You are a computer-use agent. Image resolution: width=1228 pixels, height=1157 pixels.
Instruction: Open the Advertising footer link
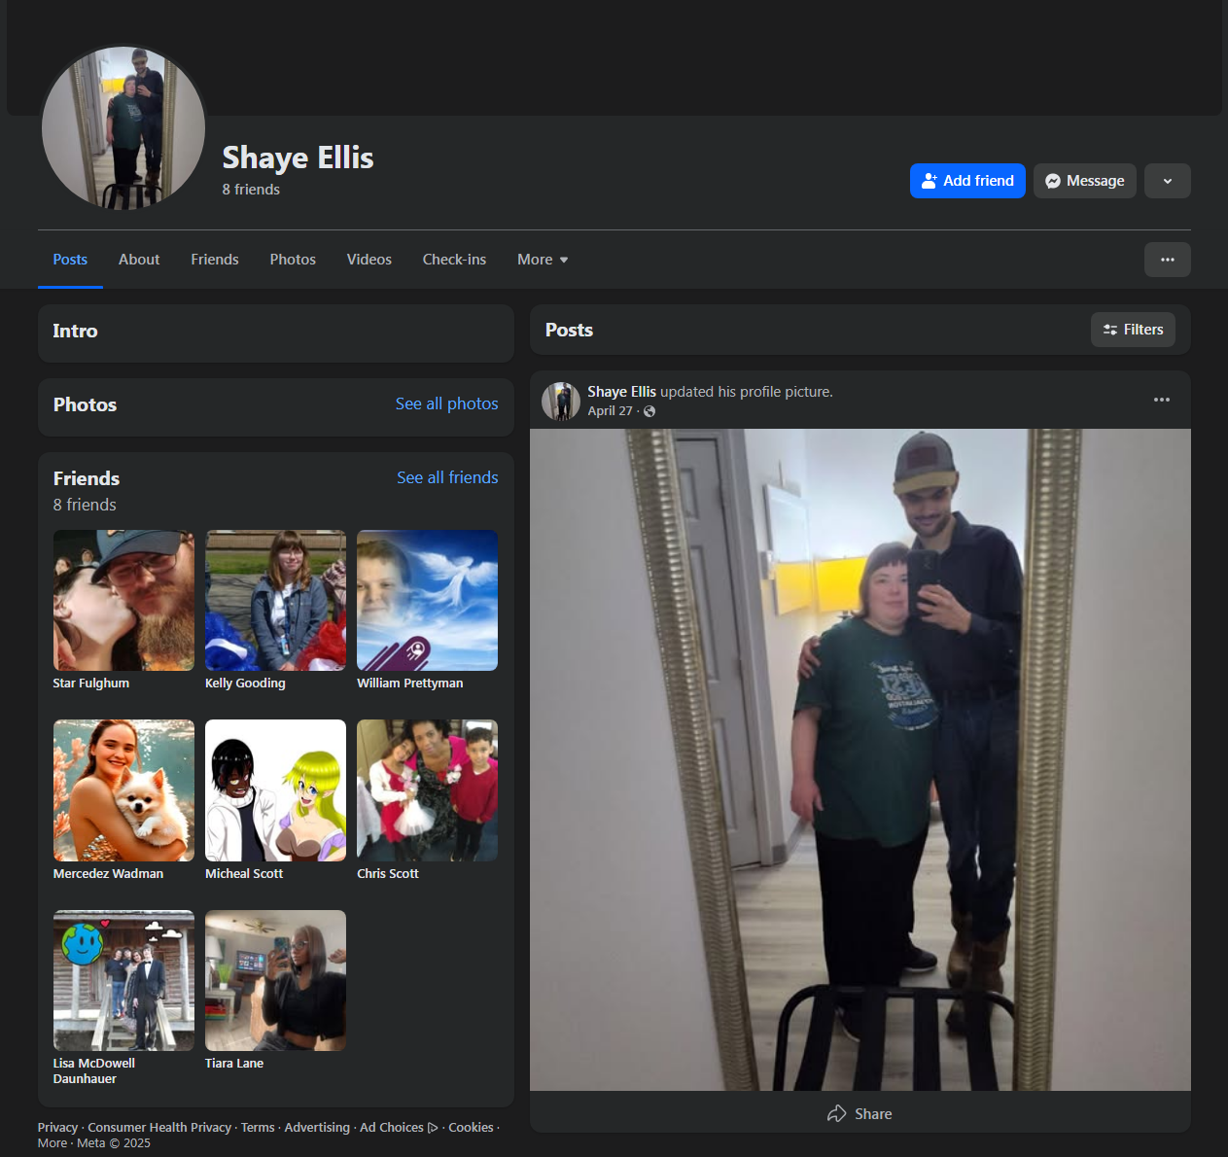(x=317, y=1128)
